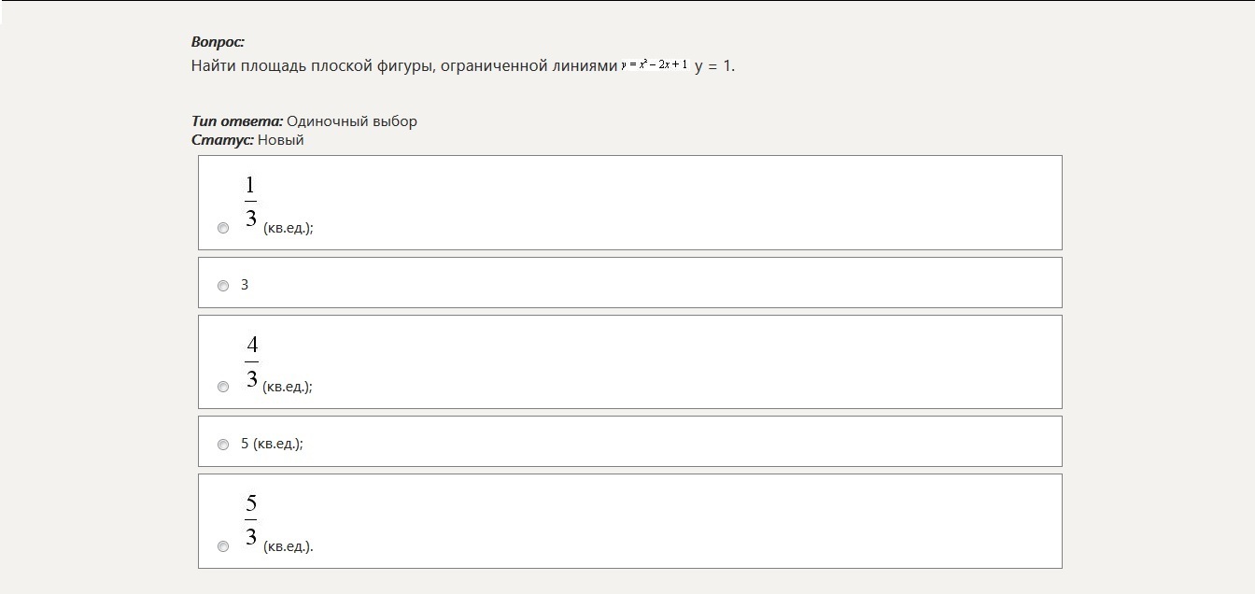1255x594 pixels.
Task: Choose the radio button for answer 3
Action: tap(223, 286)
